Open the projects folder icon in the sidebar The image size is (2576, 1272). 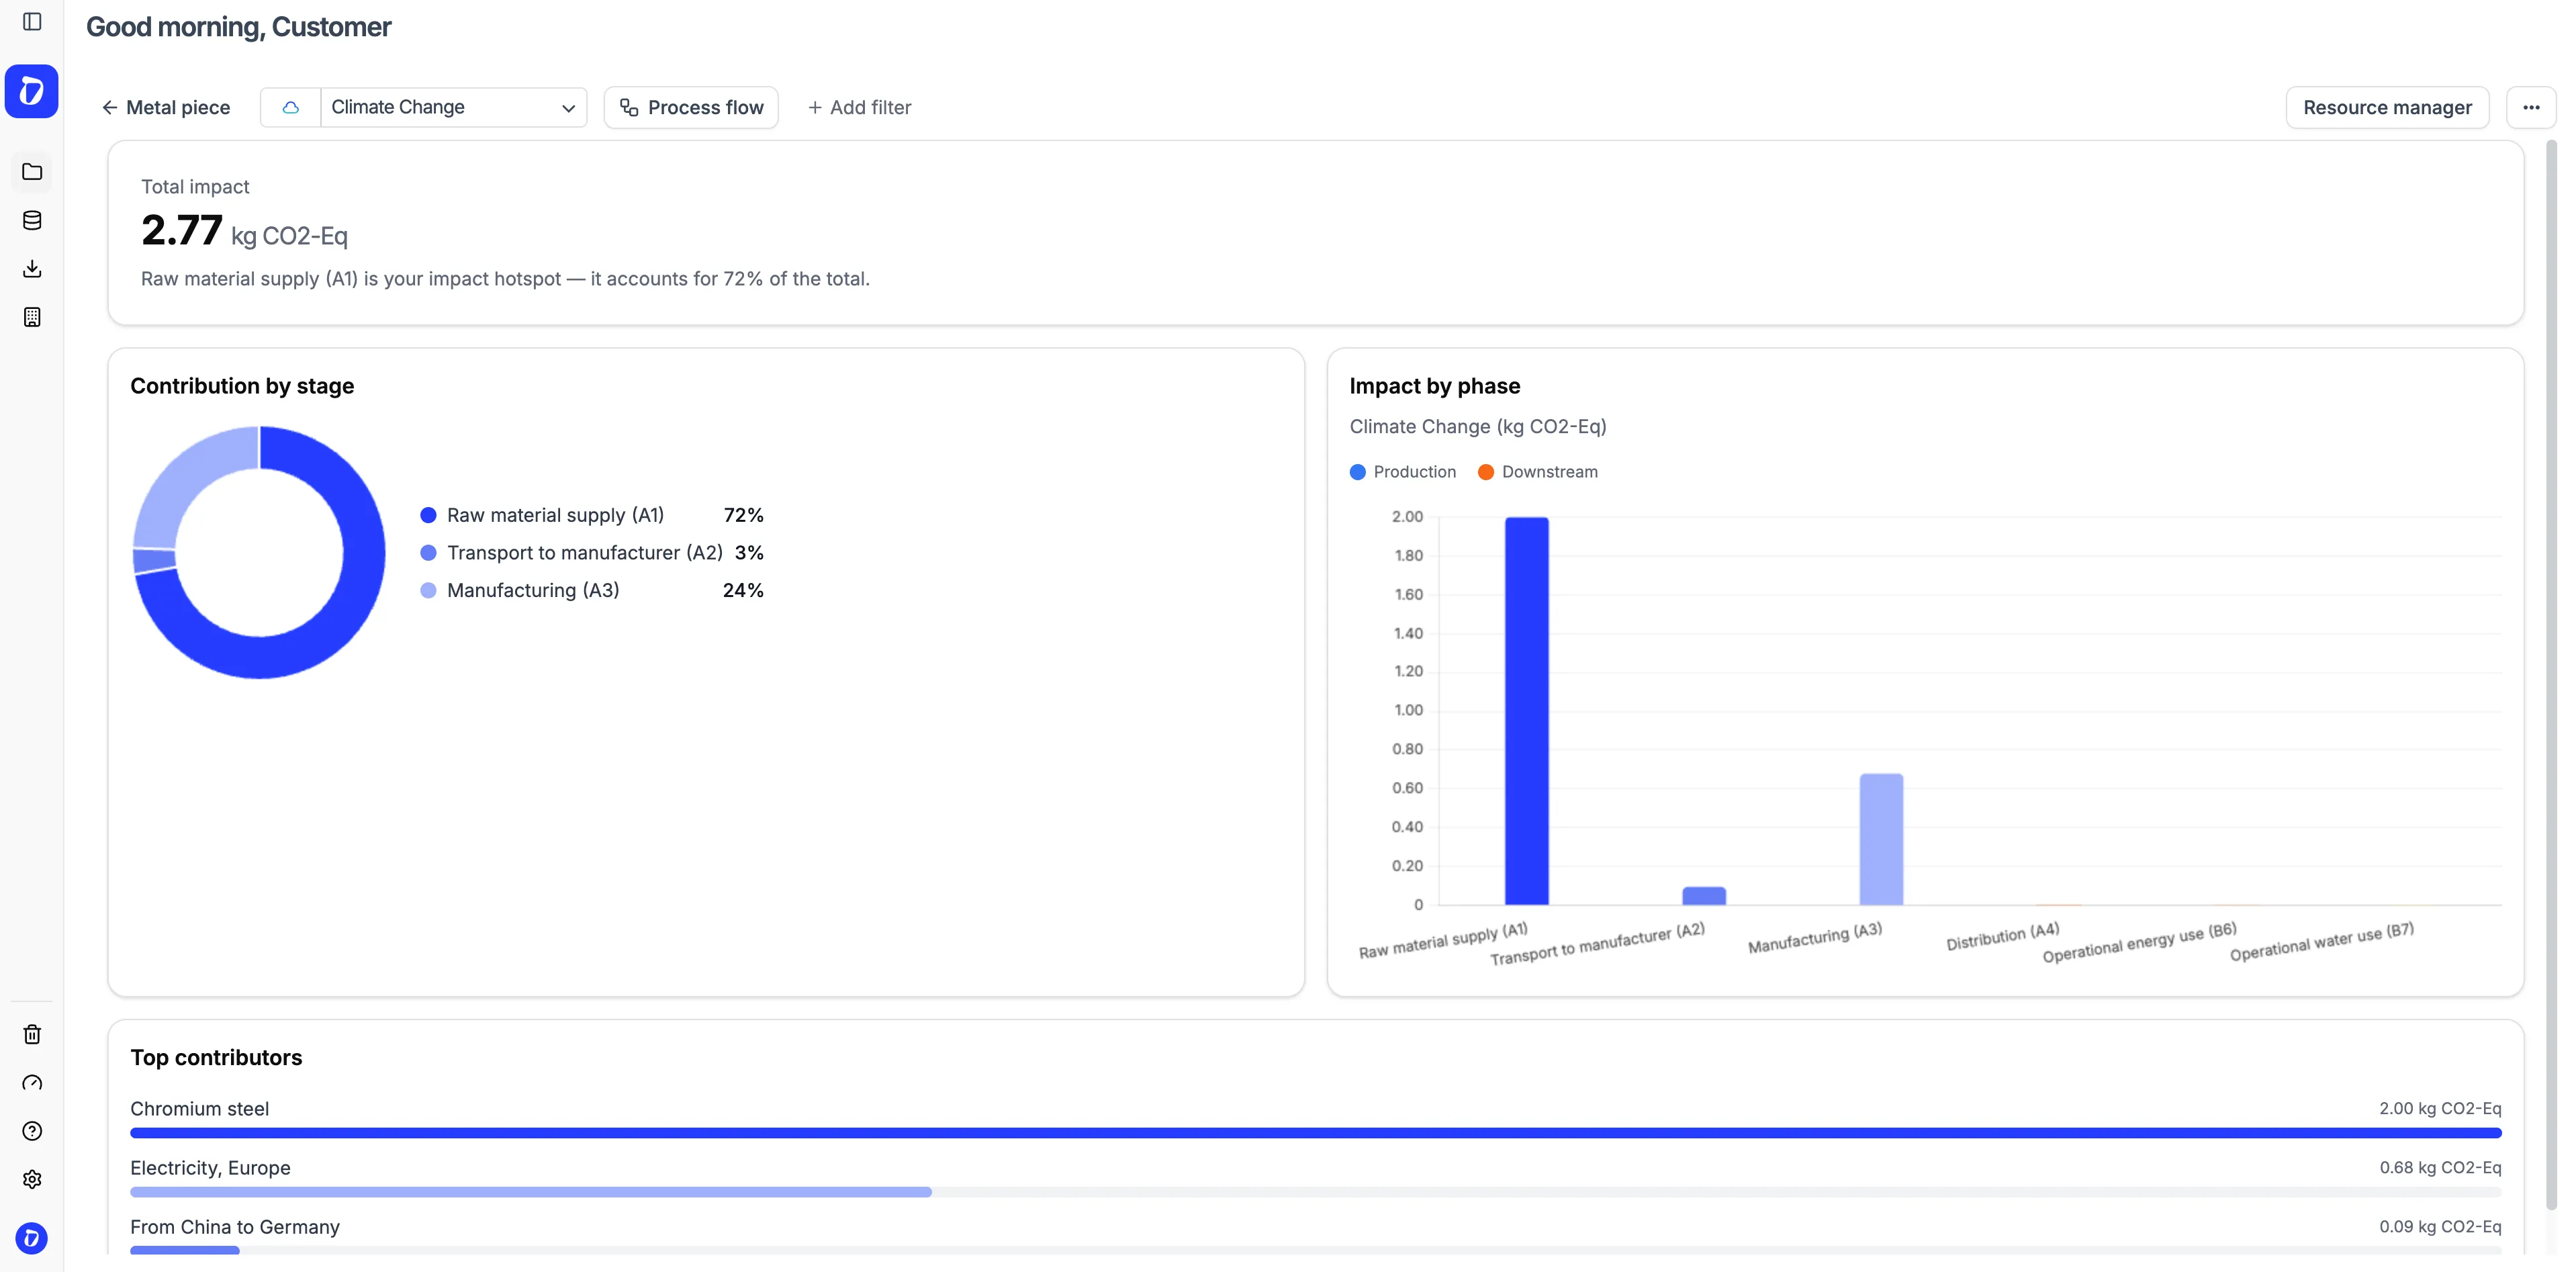31,171
